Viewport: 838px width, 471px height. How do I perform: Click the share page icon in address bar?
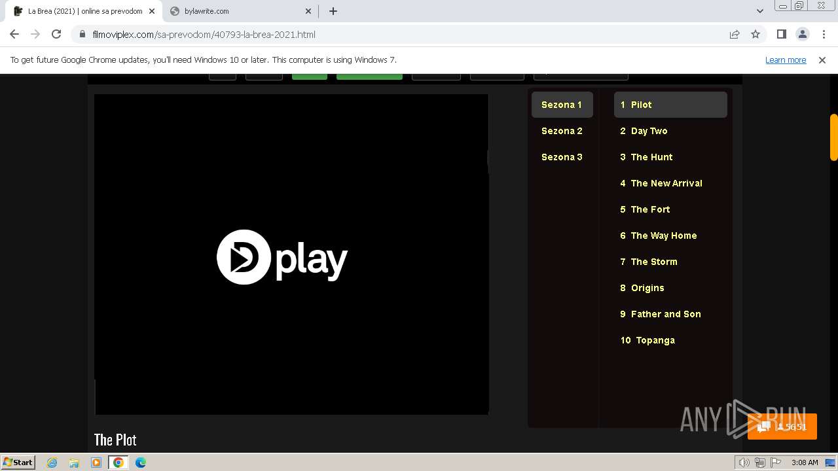735,34
